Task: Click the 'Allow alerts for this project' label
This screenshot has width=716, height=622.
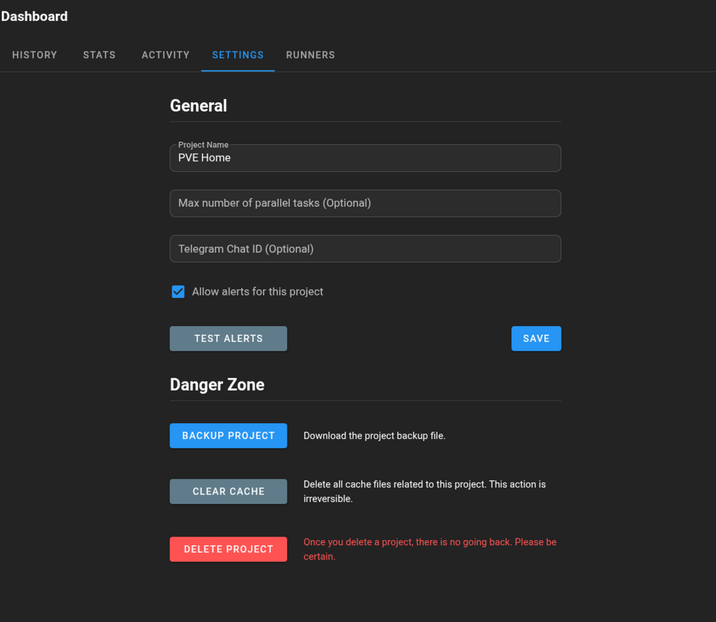Action: tap(257, 292)
